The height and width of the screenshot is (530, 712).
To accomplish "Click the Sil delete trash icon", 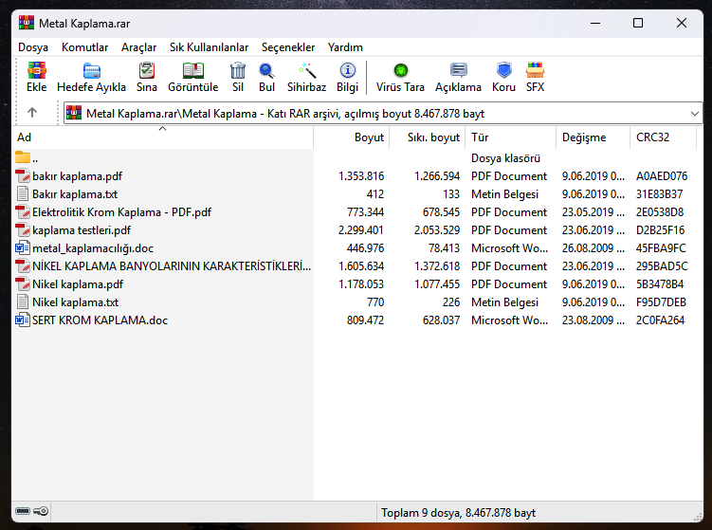I will point(238,71).
